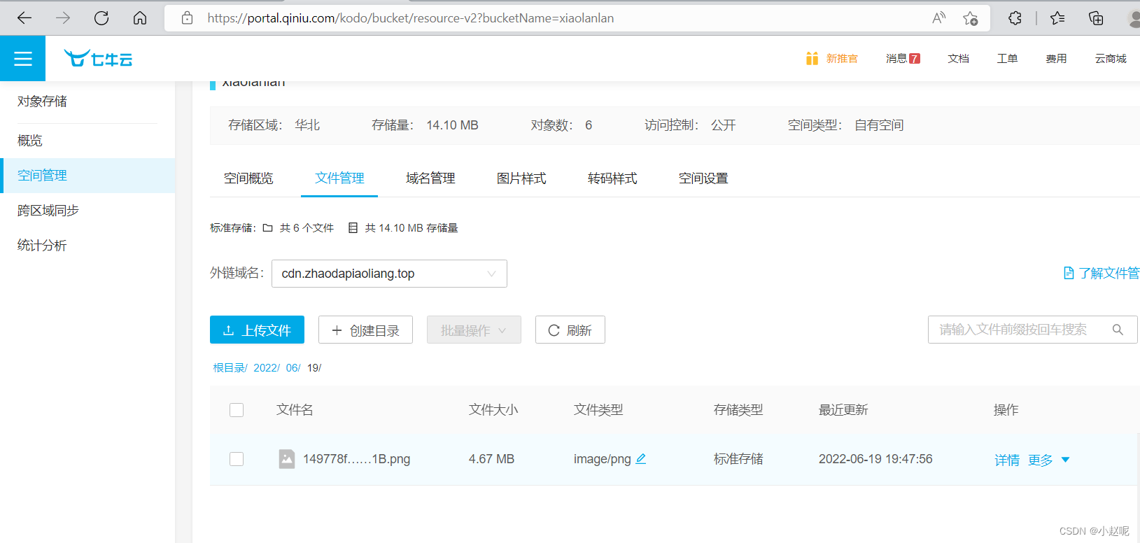Viewport: 1140px width, 543px height.
Task: Click the pencil icon beside image/png
Action: click(641, 459)
